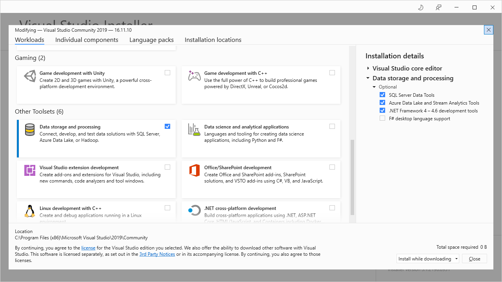Click the Visual Studio extension development icon

pos(30,170)
